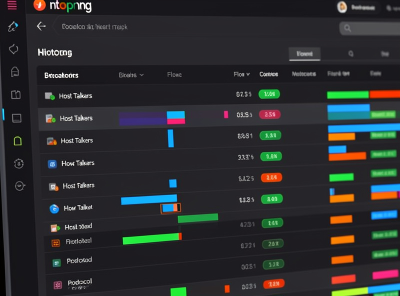
Task: Open the pink hamburger menu
Action: pos(12,5)
